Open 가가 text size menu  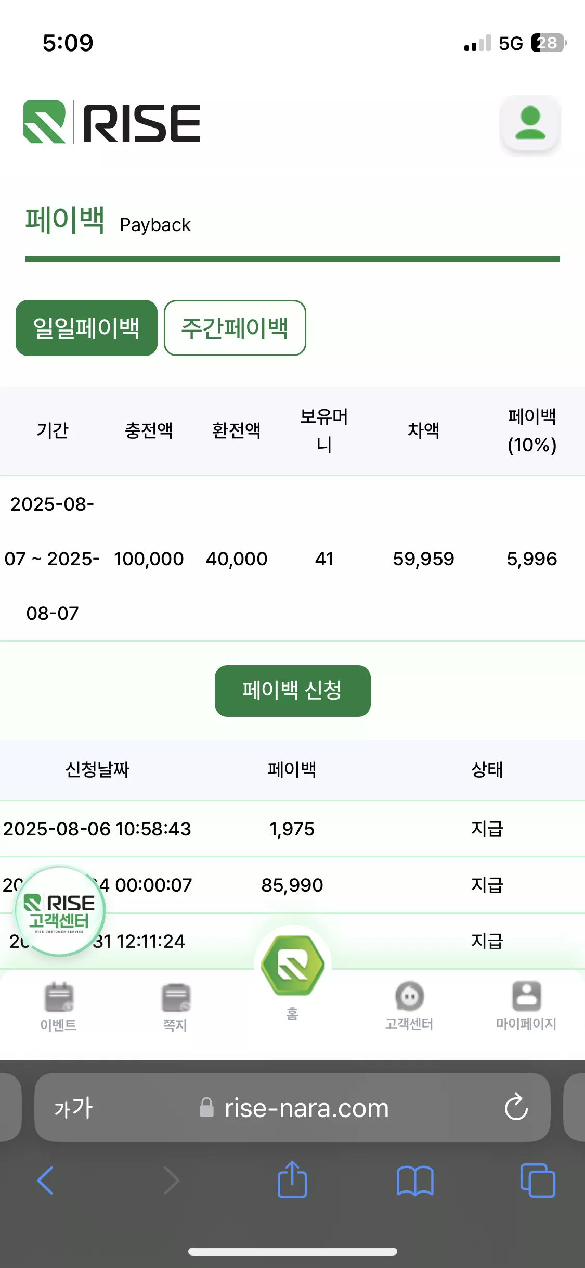(73, 1107)
